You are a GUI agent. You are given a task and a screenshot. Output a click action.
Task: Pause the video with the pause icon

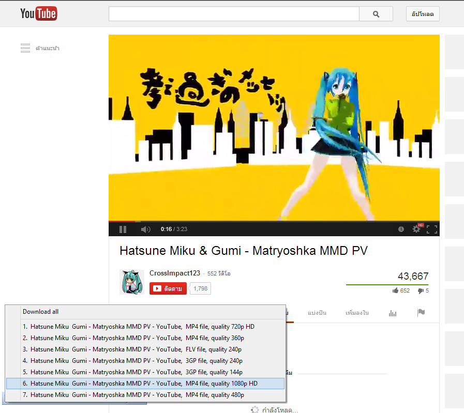123,229
